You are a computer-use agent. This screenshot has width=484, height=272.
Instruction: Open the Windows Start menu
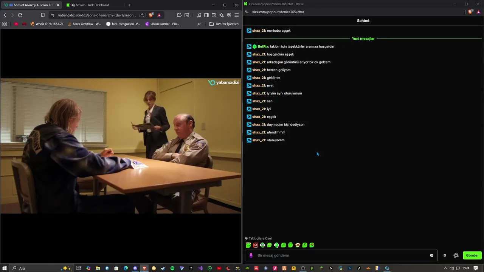5,268
